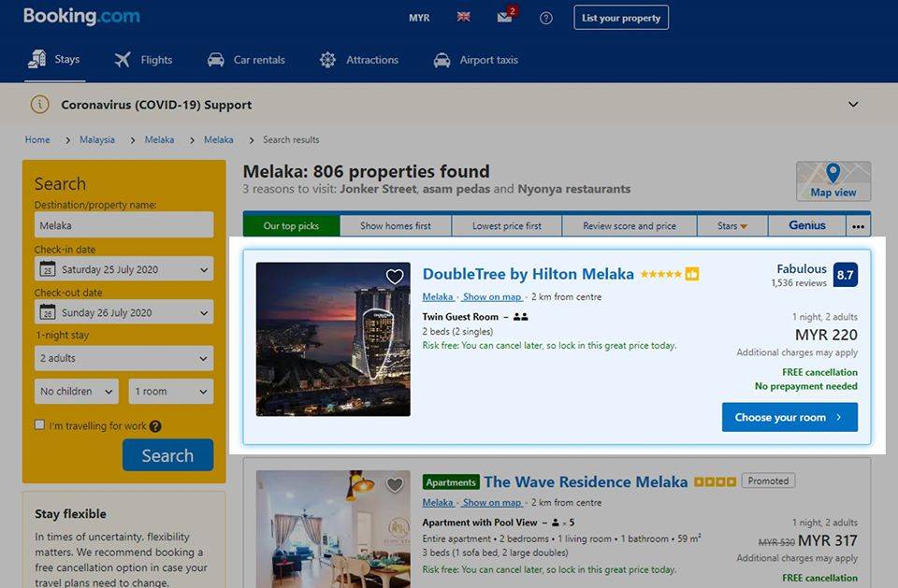Switch to the Flights tab
The image size is (898, 588).
click(144, 60)
